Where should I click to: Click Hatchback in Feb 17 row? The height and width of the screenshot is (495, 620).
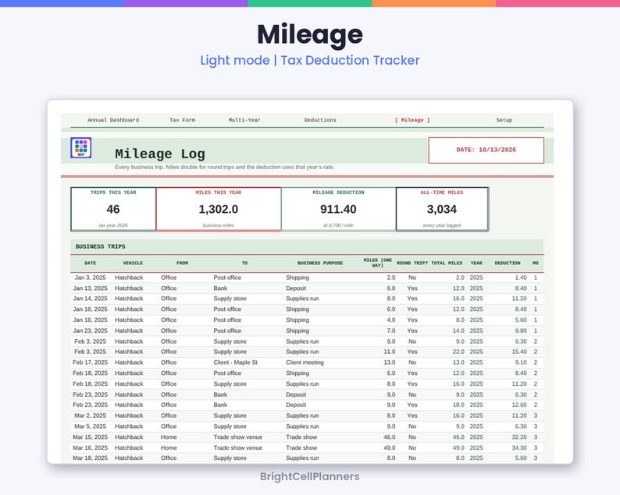(x=129, y=362)
